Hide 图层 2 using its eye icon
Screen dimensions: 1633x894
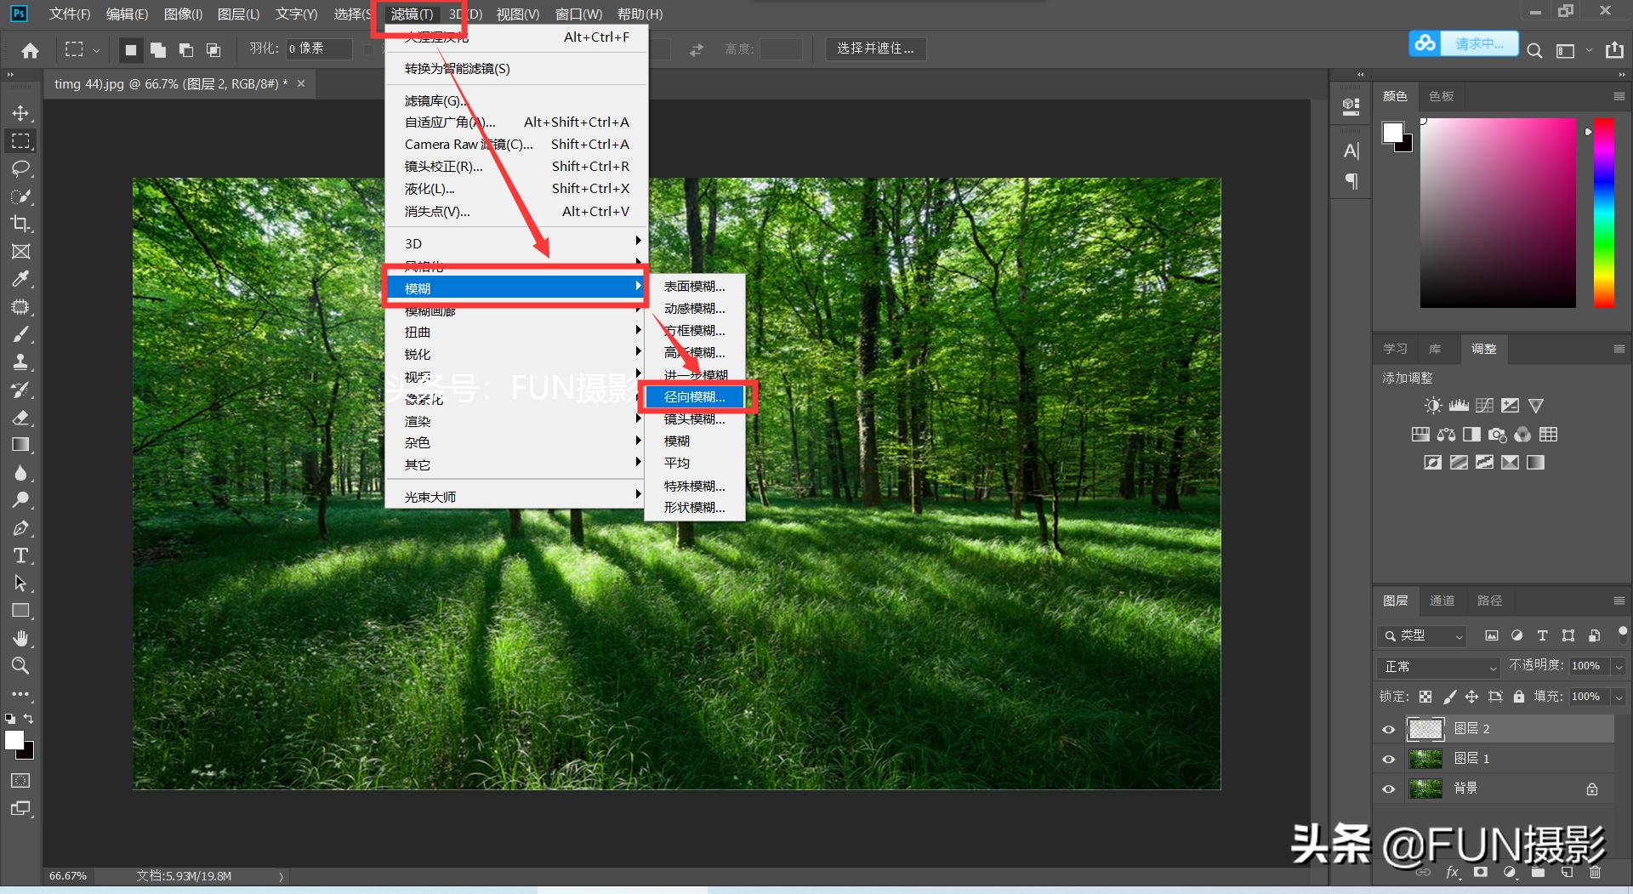(1389, 729)
